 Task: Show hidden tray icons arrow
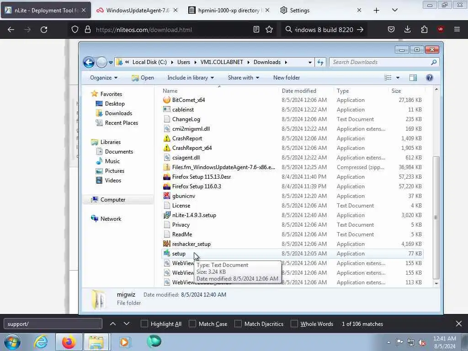pos(388,342)
